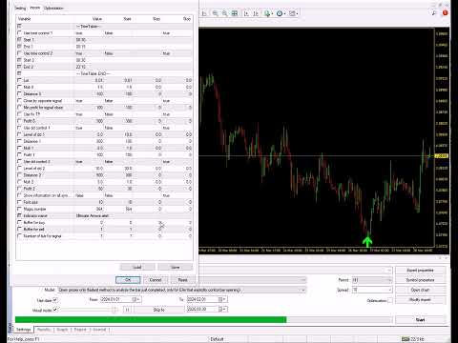Click the Tile Windows toolbar icon

(x=235, y=13)
